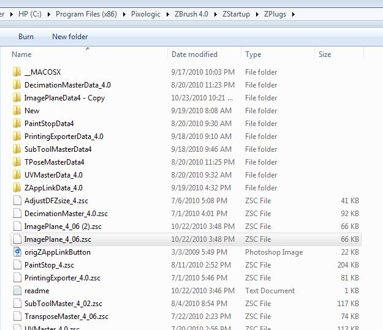Click the PrintingExporter_4.0.zsc file icon

coord(17,278)
